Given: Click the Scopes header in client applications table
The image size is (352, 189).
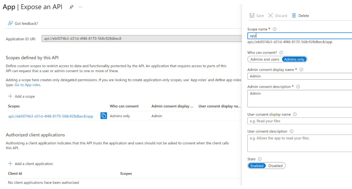Looking at the screenshot, I should pyautogui.click(x=126, y=173).
